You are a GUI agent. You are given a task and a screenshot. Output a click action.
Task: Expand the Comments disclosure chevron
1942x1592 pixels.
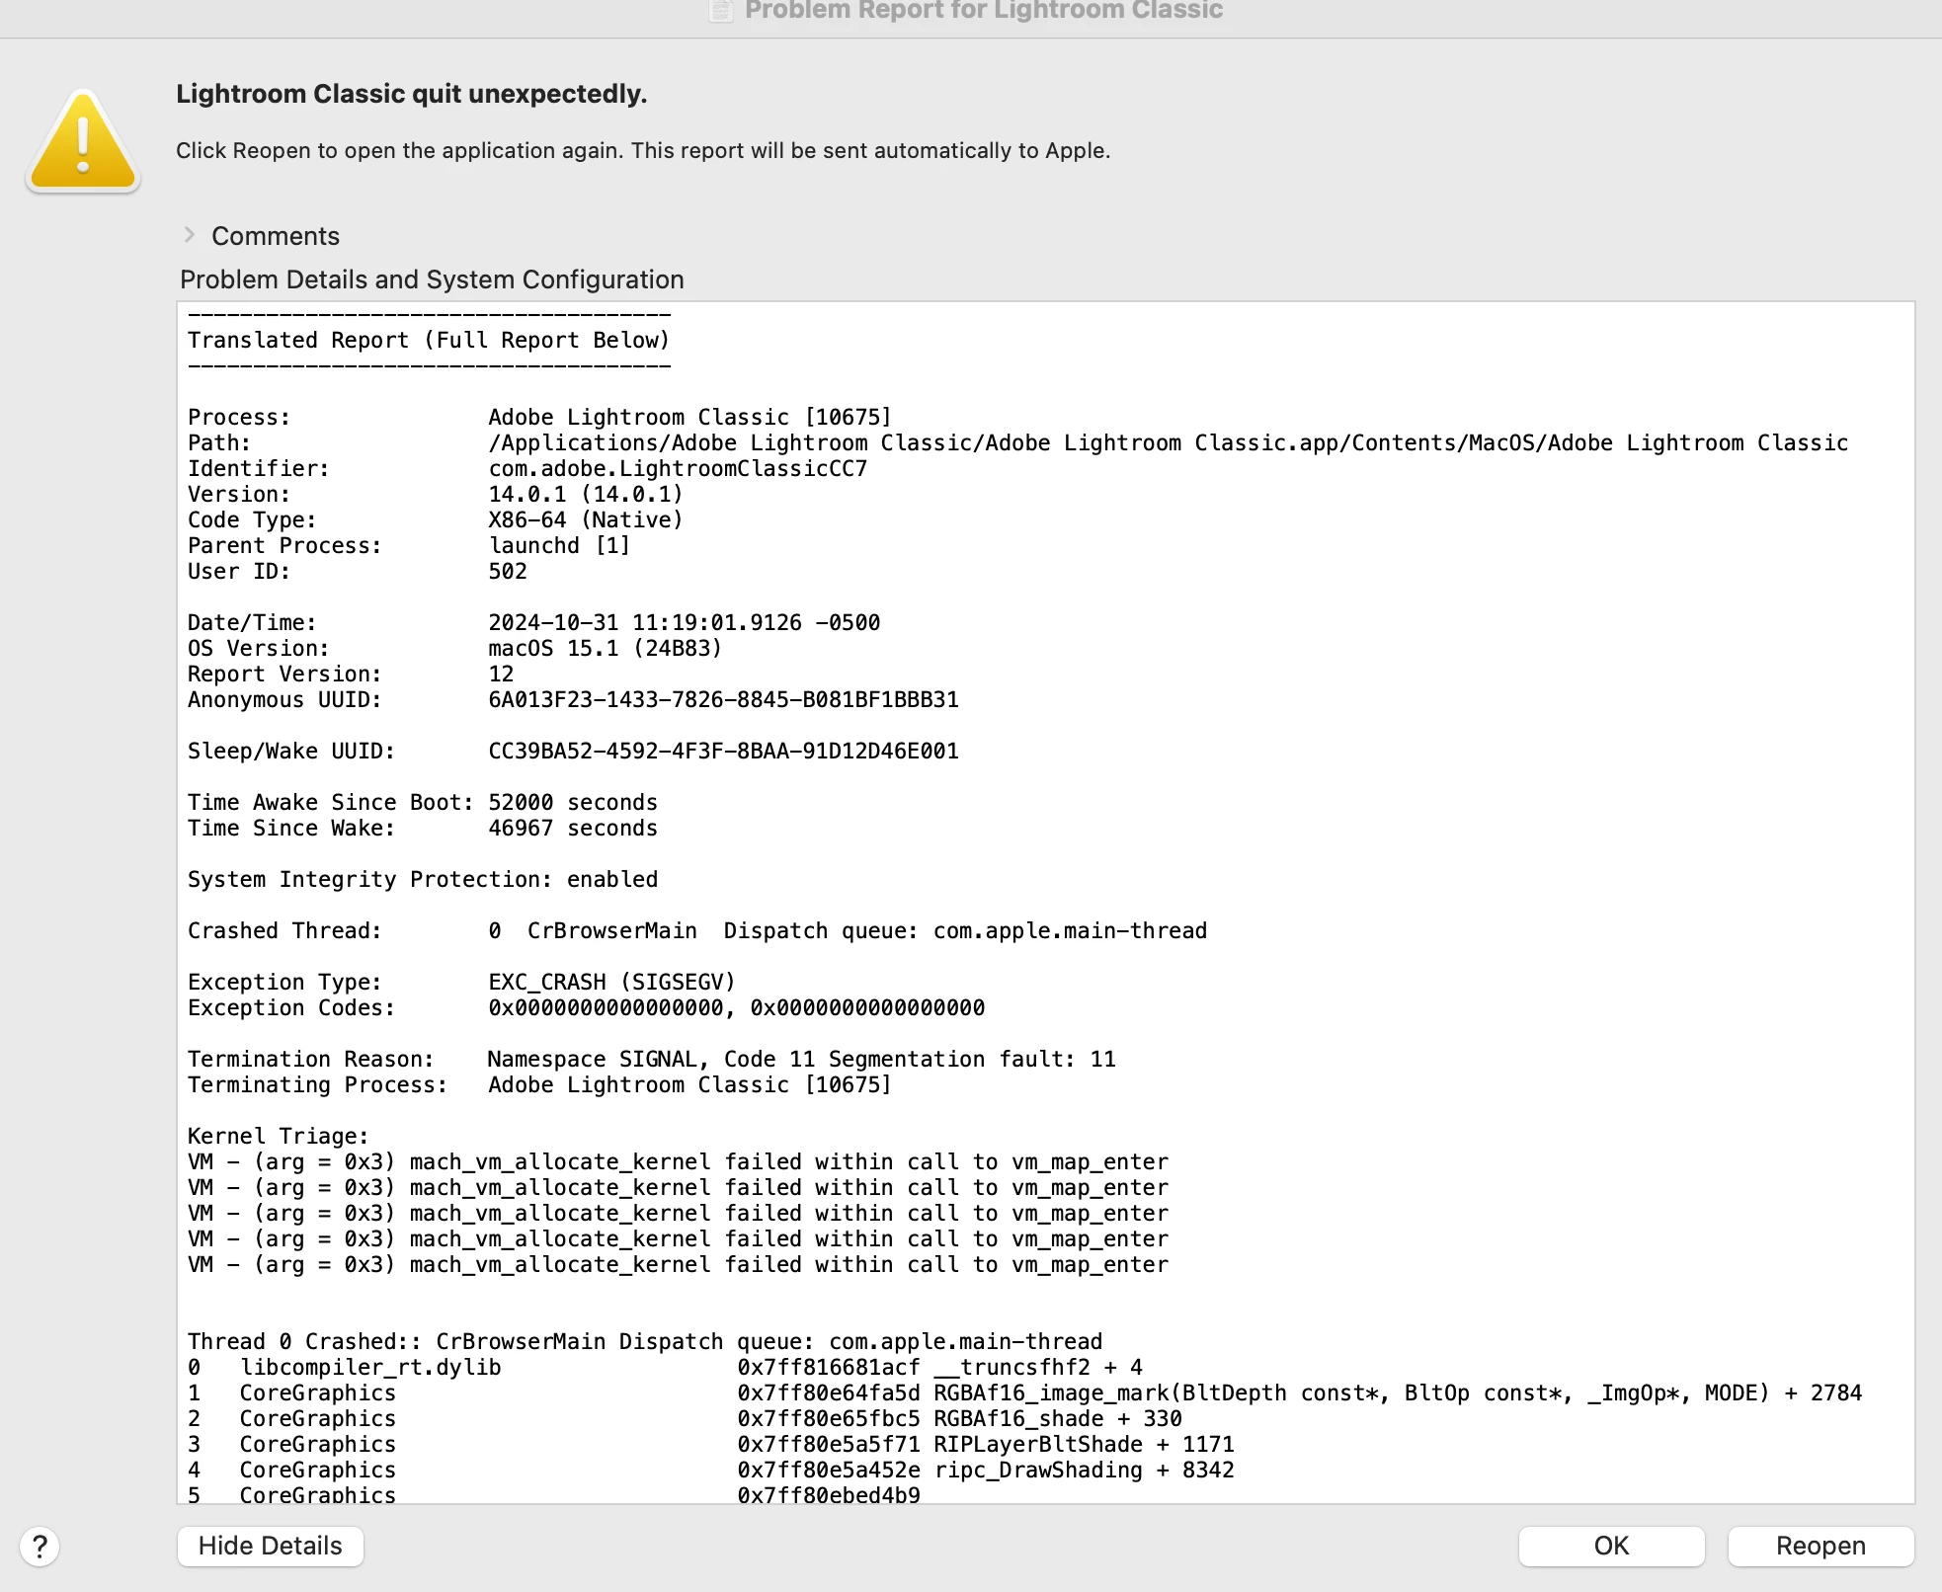(190, 235)
